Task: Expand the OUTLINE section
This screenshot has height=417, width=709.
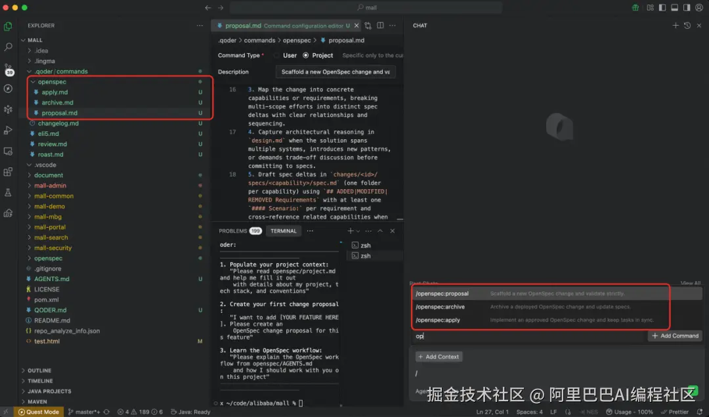Action: point(39,371)
